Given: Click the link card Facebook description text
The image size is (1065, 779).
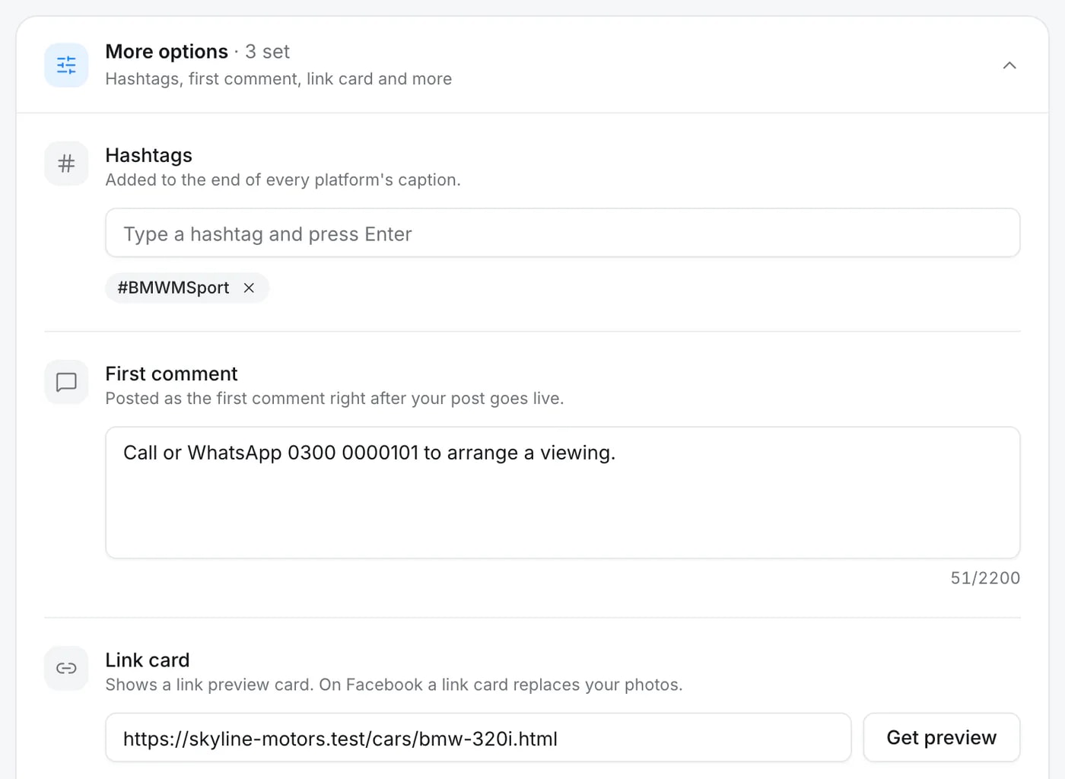Looking at the screenshot, I should tap(394, 685).
